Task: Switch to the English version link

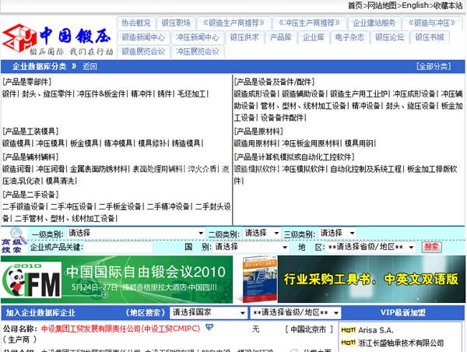Action: (415, 5)
